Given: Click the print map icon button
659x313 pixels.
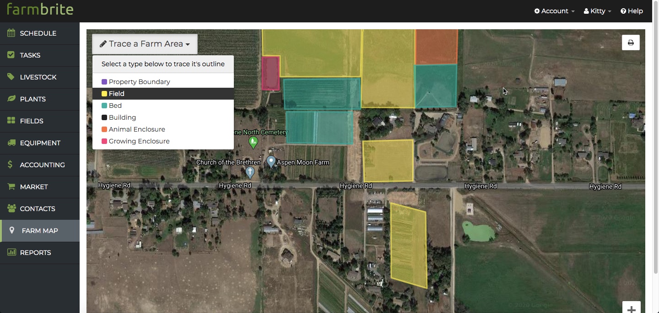Looking at the screenshot, I should (631, 42).
